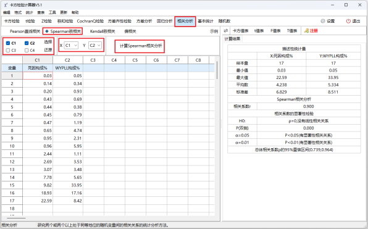Uncheck the C1 column checkbox

8,43
